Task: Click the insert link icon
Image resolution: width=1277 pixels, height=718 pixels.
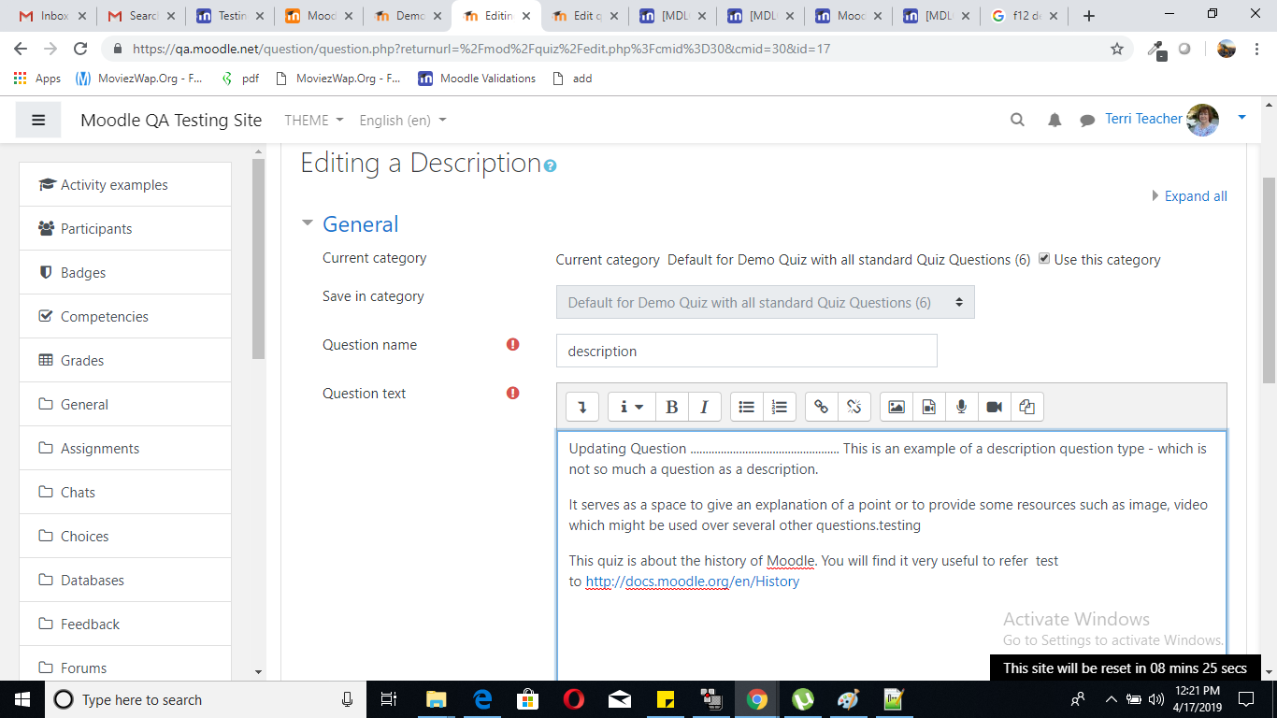Action: (821, 407)
